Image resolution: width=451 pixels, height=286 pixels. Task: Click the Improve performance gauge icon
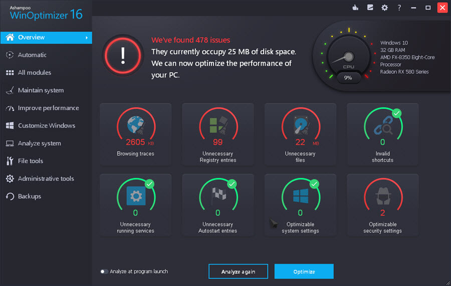tap(10, 108)
